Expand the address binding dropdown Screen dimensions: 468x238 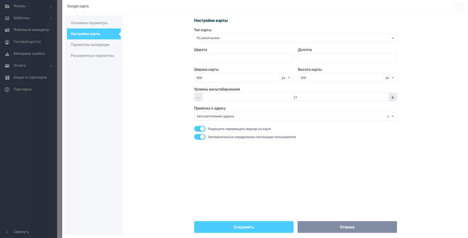click(393, 117)
